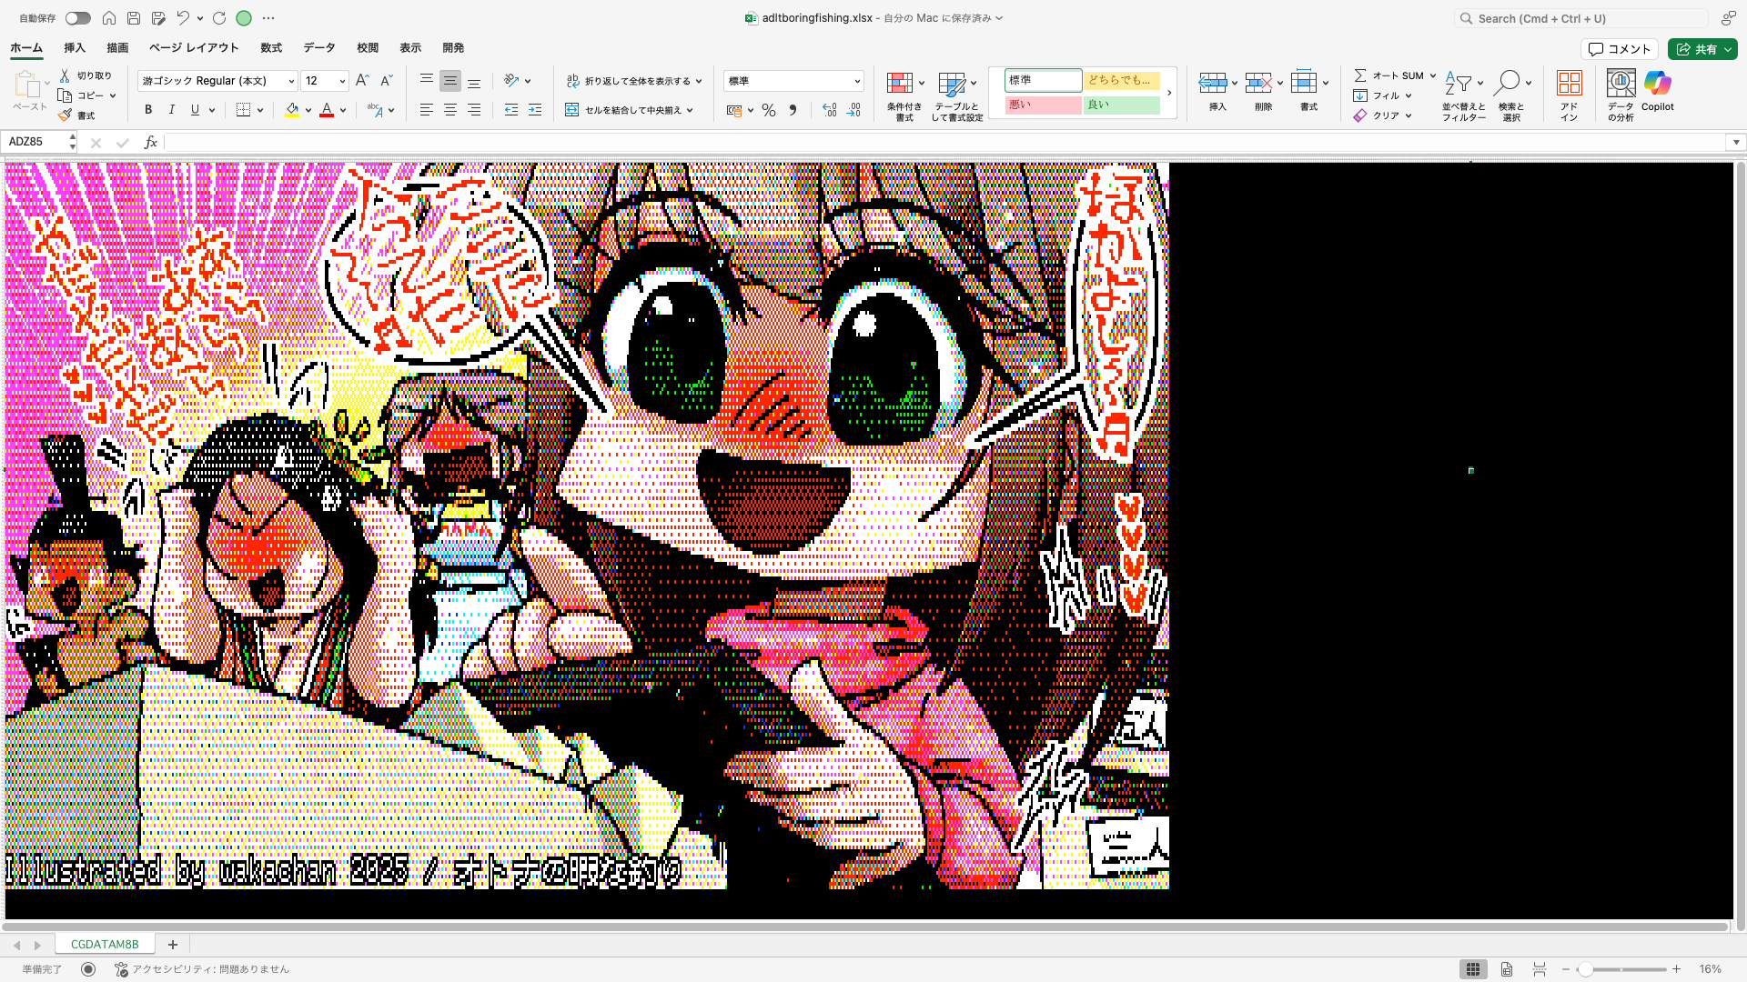This screenshot has width=1747, height=982.
Task: Toggle middle vertical alignment
Action: (x=449, y=81)
